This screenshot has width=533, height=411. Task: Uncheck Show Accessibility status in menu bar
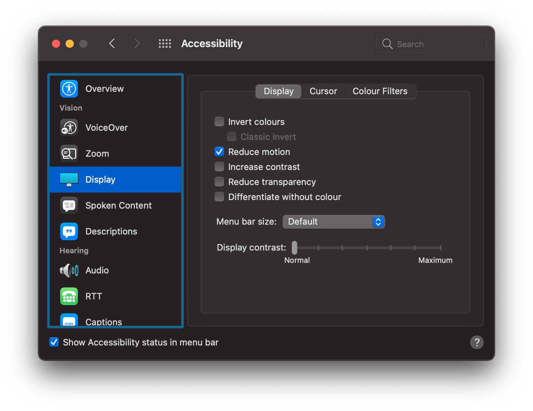click(54, 342)
